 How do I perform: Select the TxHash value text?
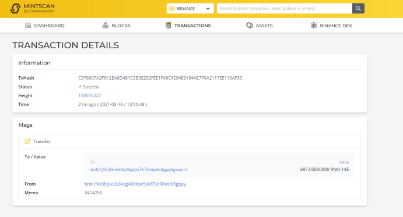160,78
